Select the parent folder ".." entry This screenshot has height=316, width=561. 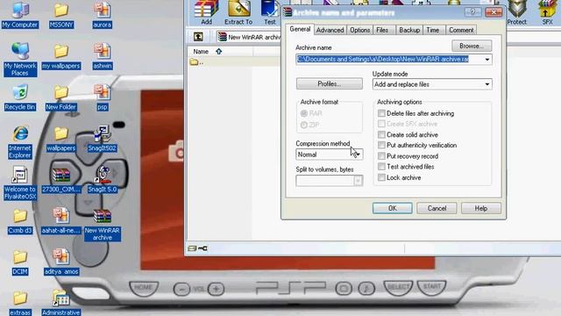pos(196,62)
